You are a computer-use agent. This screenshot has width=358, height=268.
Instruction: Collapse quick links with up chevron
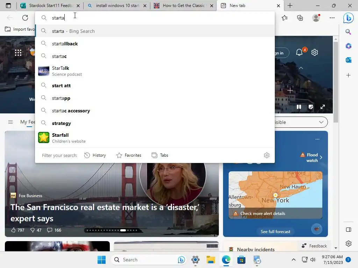301,68
